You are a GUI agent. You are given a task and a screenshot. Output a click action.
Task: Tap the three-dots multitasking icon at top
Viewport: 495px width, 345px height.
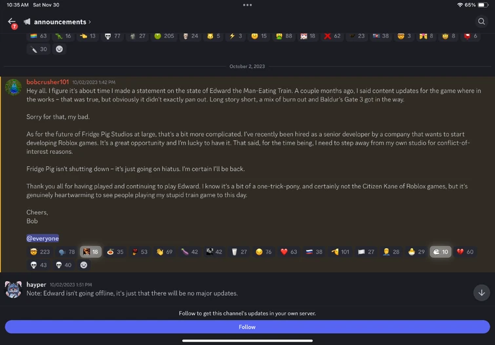[x=247, y=5]
